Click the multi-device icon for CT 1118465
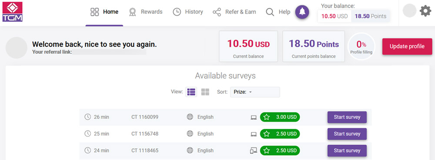 pyautogui.click(x=254, y=150)
